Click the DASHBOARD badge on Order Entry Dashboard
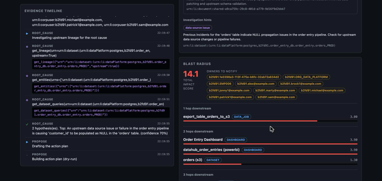Viewport: 382px width, 181px height. click(x=236, y=140)
